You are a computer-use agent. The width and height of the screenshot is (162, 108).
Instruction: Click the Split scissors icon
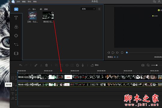click(41, 65)
